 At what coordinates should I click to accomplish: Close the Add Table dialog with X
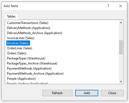pos(120,6)
